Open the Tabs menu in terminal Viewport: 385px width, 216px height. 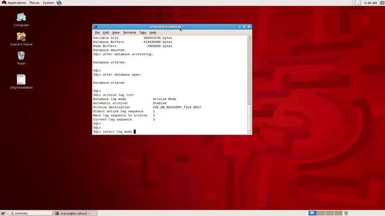tap(143, 32)
